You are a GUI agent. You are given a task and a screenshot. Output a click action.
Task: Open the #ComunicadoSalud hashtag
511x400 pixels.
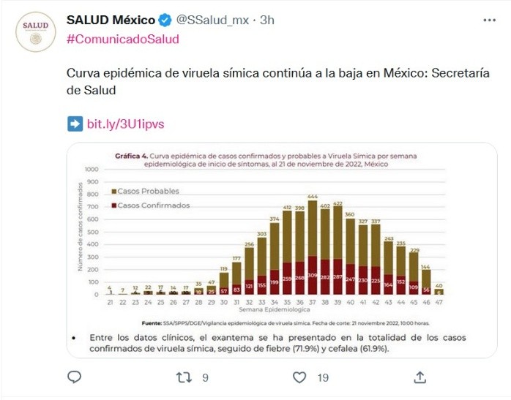coord(122,39)
